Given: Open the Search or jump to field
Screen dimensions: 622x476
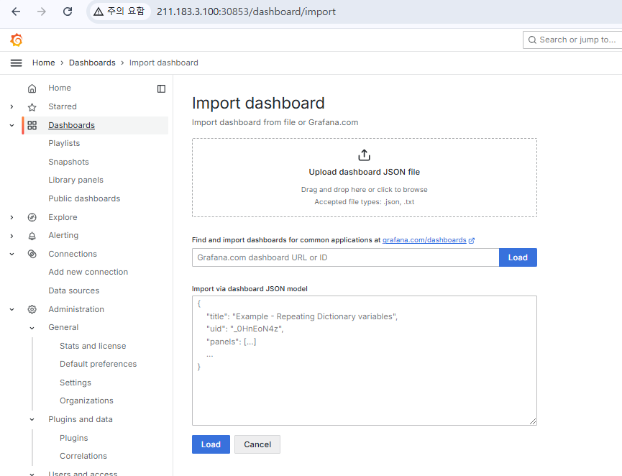Looking at the screenshot, I should point(572,40).
